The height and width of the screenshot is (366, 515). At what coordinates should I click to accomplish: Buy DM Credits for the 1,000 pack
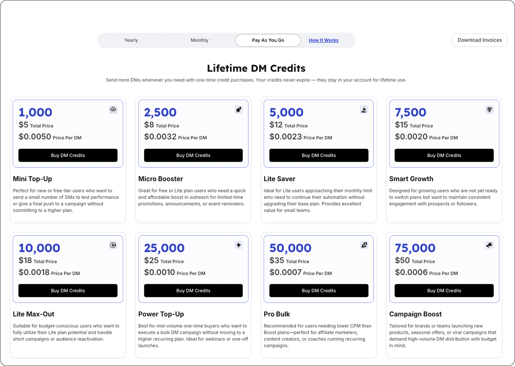68,155
